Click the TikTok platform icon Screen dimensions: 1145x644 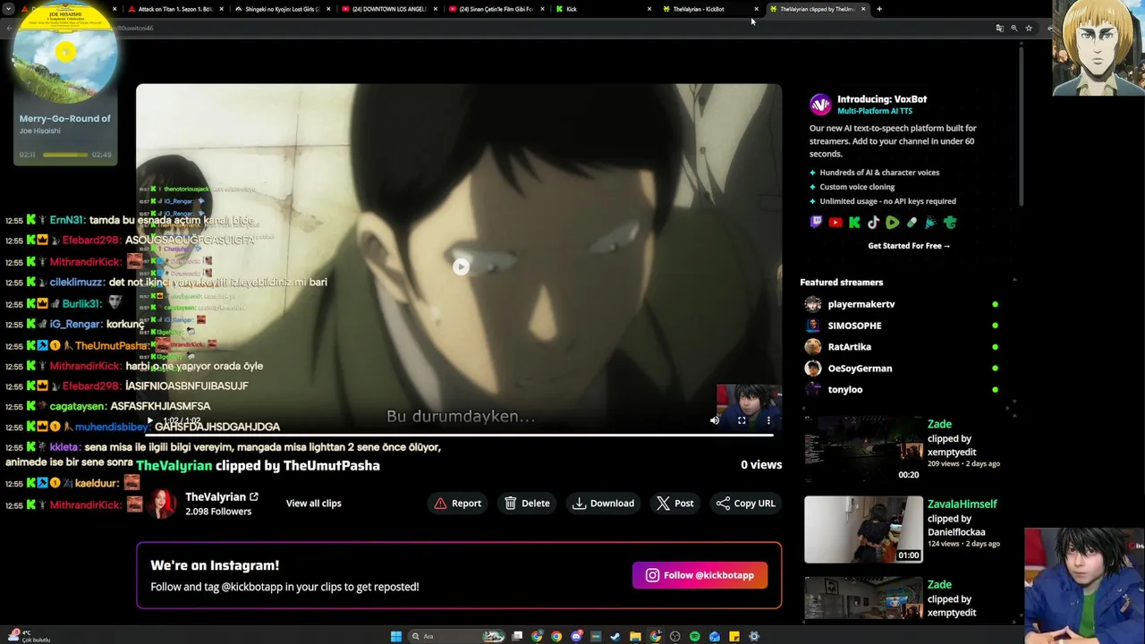point(873,223)
